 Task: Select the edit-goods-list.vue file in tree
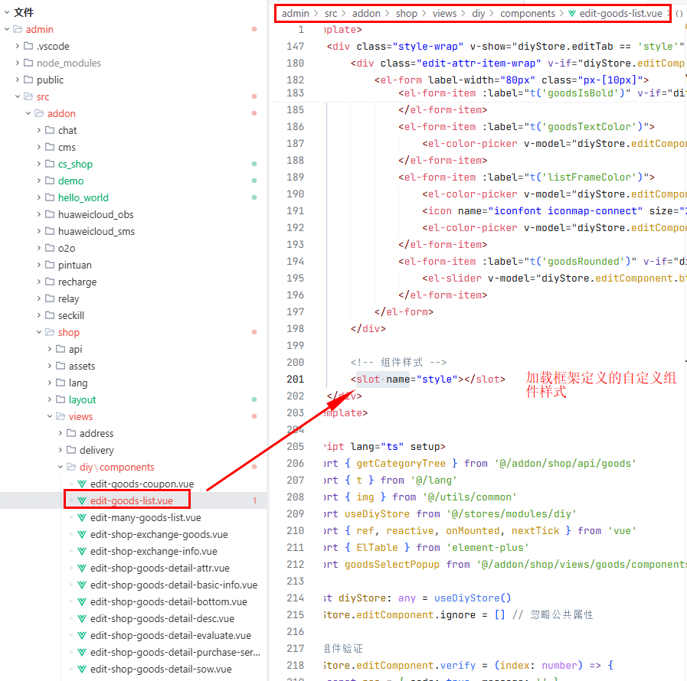[131, 500]
